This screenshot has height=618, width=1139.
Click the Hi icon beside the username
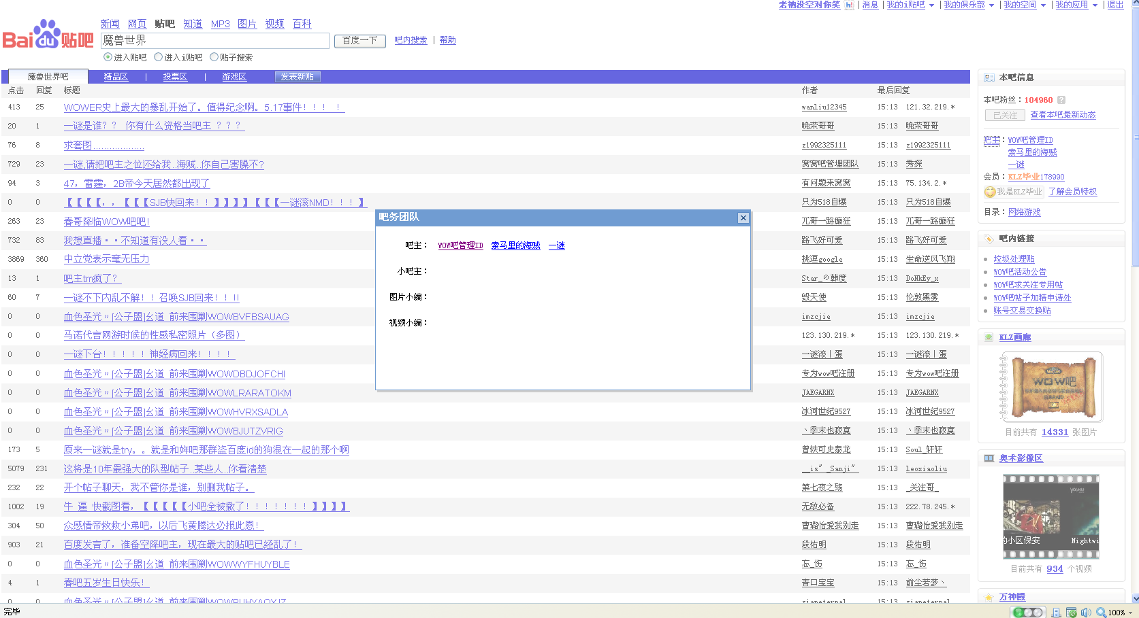click(x=849, y=5)
